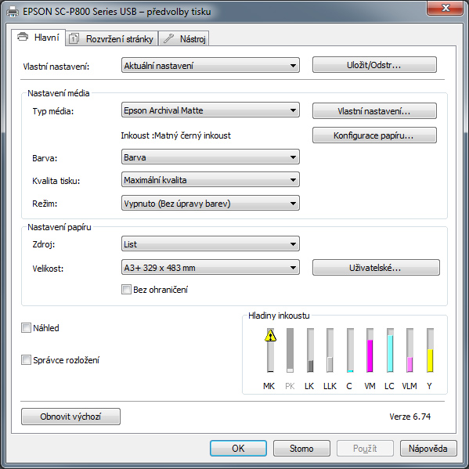
Task: Click the LC light cyan ink bar
Action: coord(390,350)
